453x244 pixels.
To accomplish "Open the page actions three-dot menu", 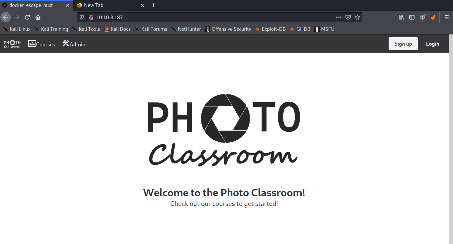I will point(339,17).
